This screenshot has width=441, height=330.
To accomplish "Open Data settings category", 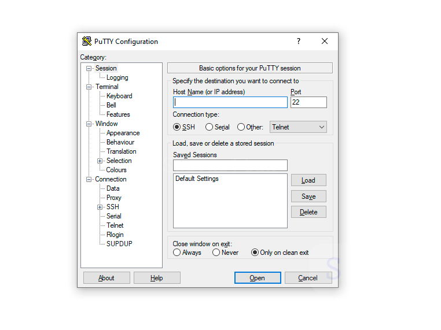I will (113, 188).
